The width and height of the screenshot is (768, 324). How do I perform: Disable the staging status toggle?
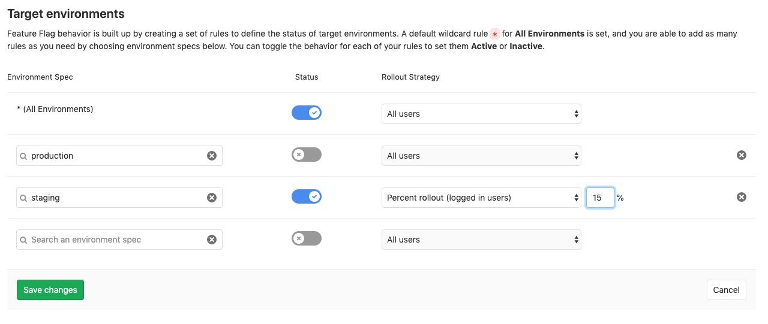[x=307, y=196]
